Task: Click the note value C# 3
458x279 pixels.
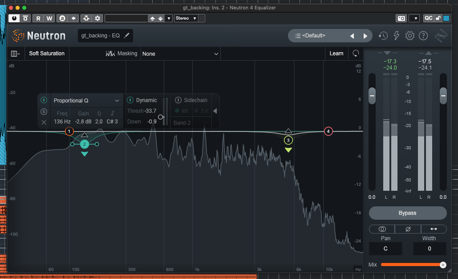Action: [112, 121]
